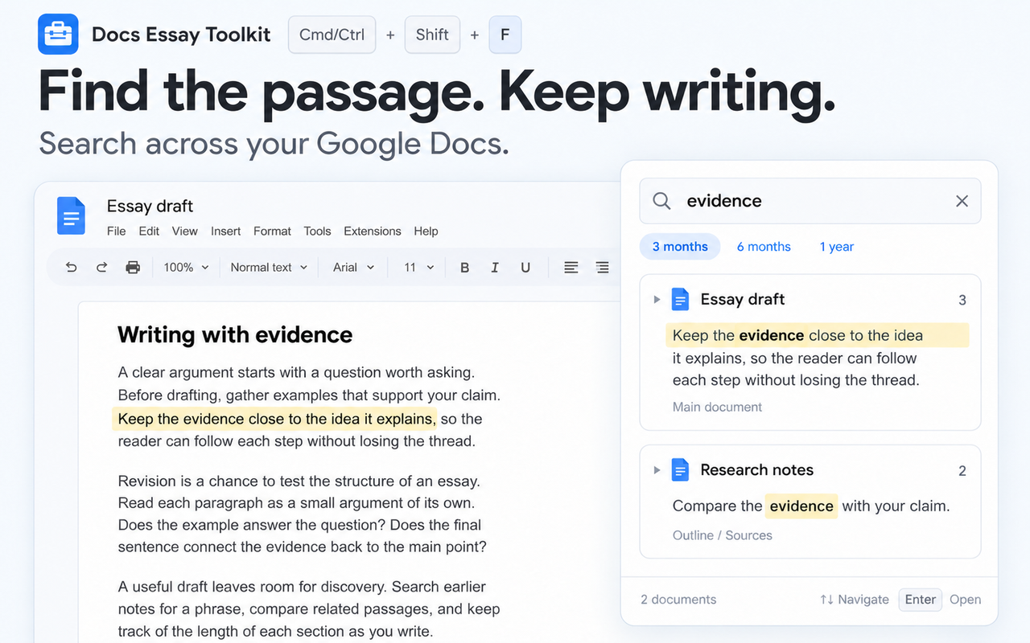This screenshot has height=643, width=1030.
Task: Apply bold formatting
Action: (x=464, y=268)
